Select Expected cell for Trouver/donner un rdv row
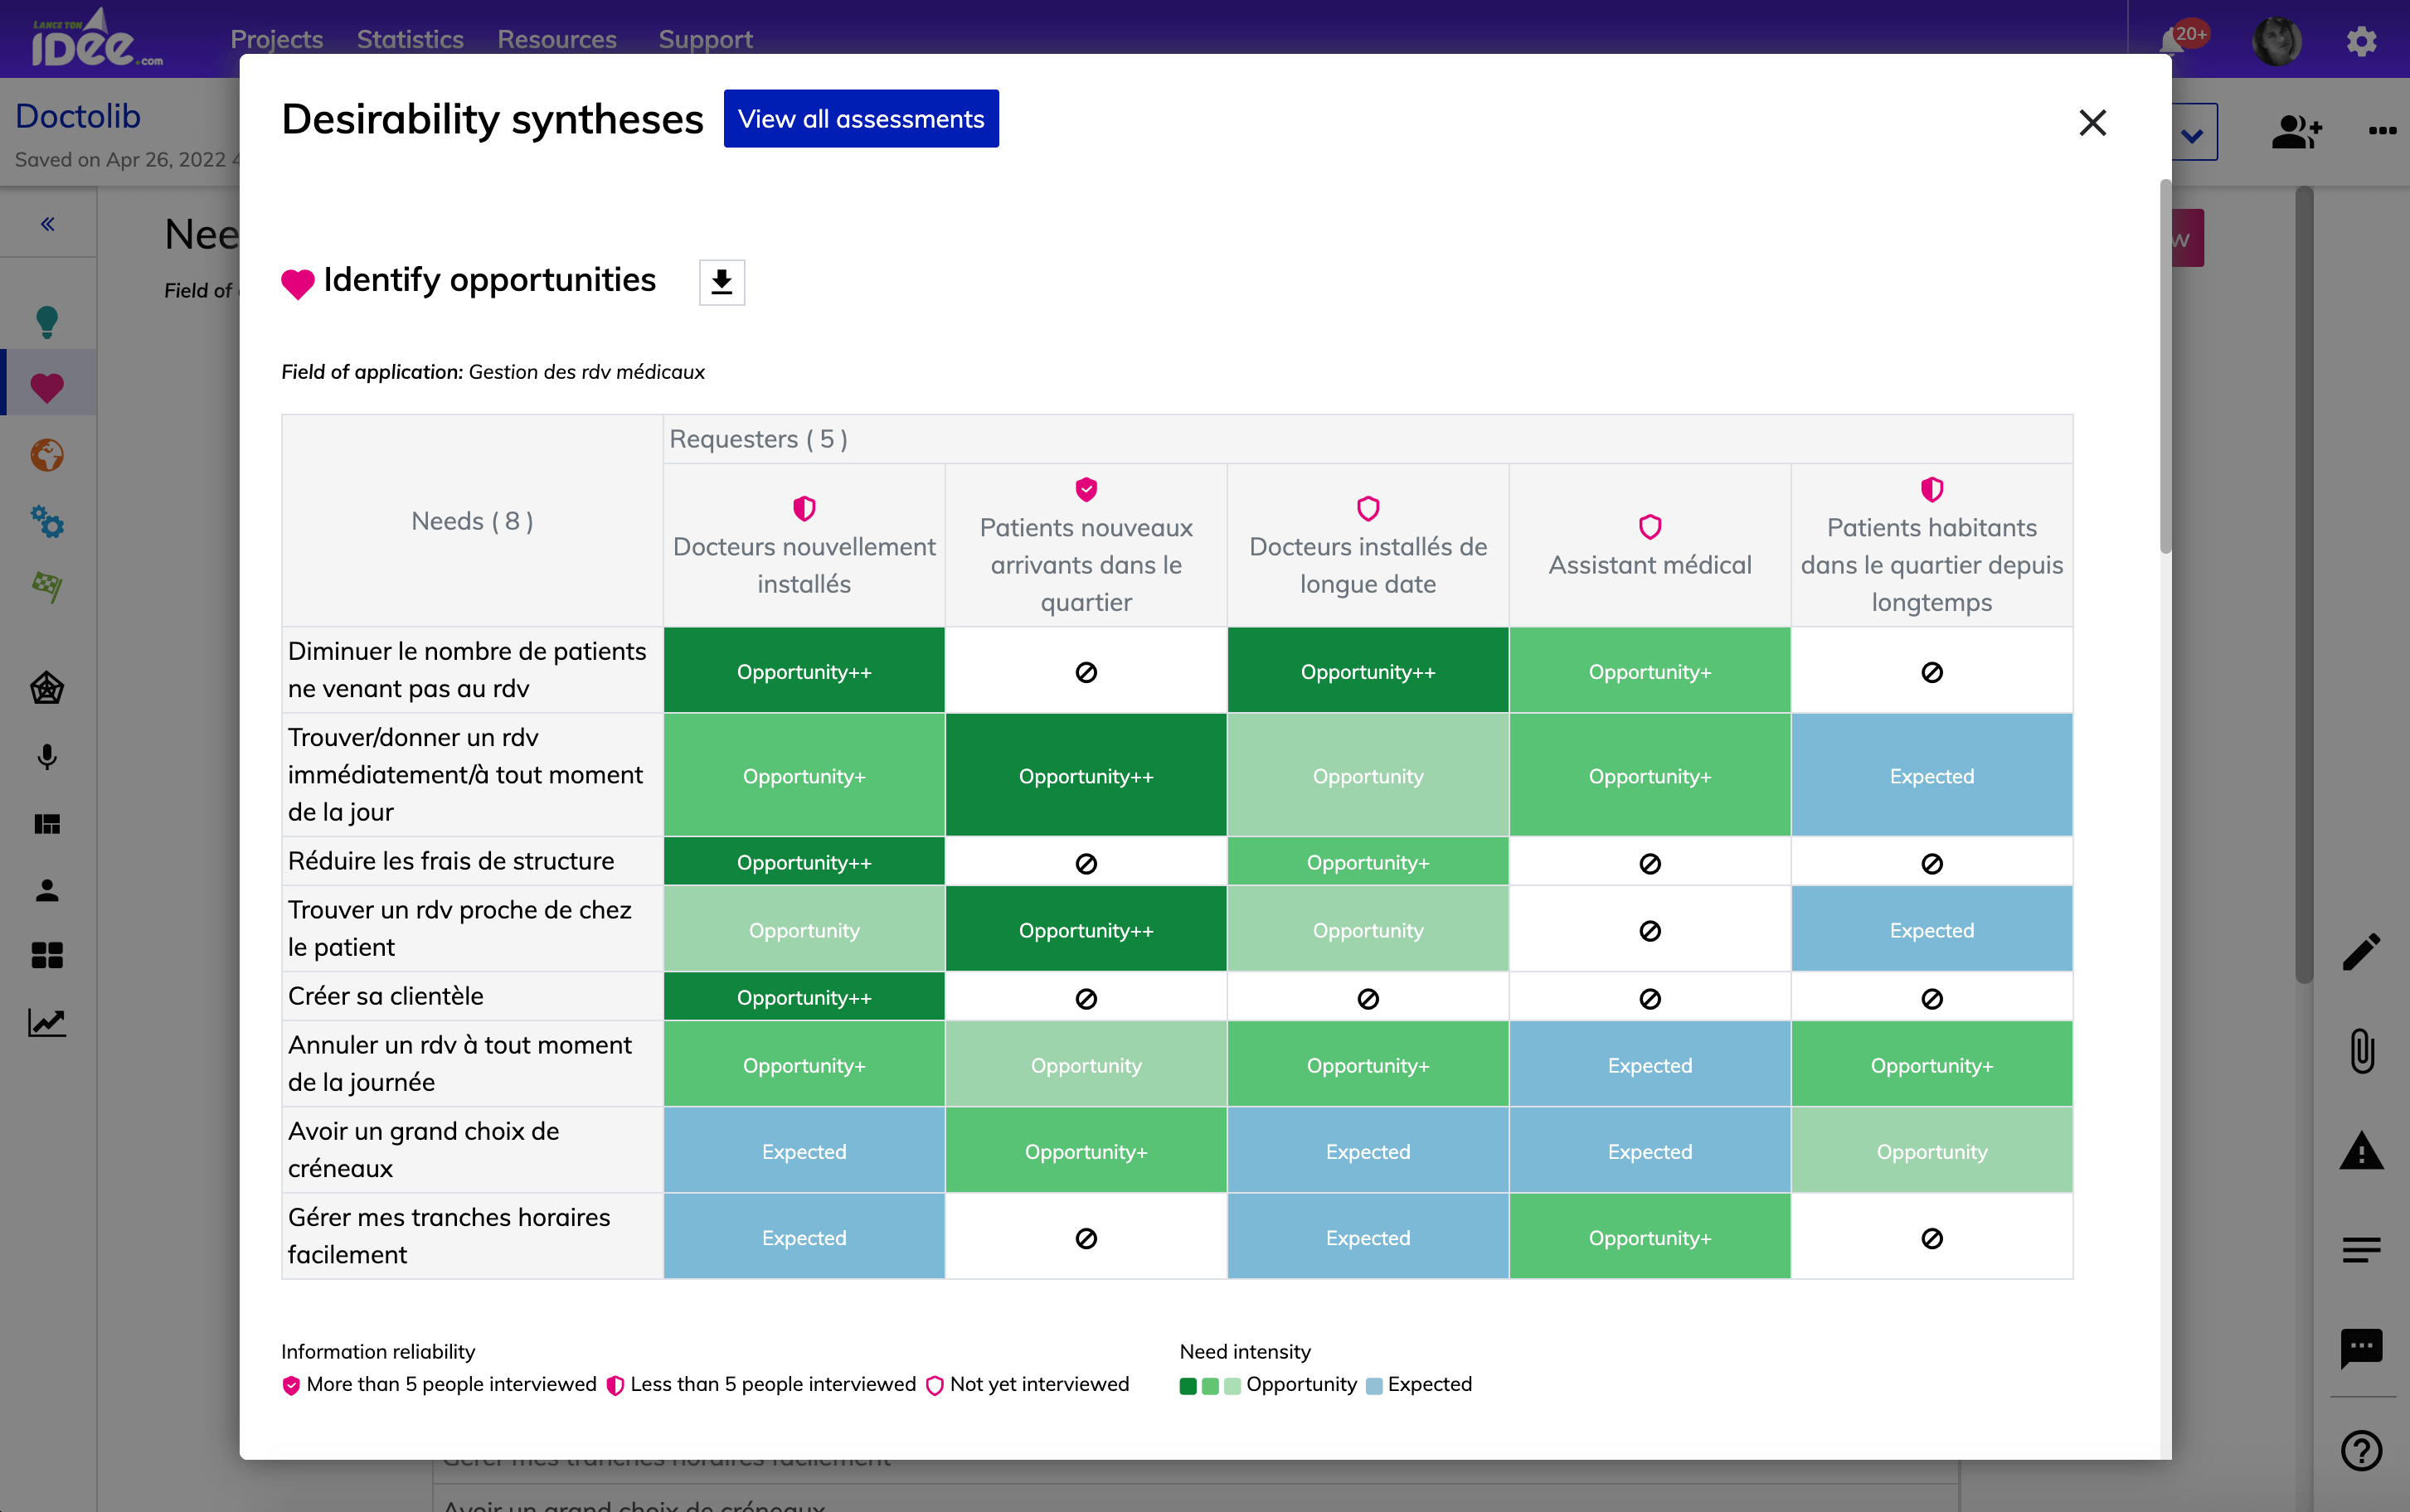Screen dimensions: 2410x1512 coord(1931,775)
